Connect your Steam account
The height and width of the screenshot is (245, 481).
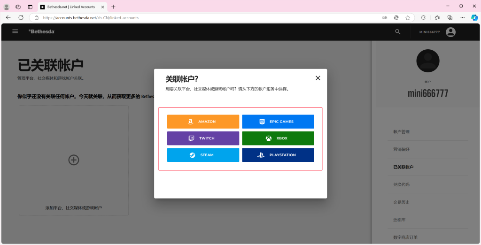(203, 155)
